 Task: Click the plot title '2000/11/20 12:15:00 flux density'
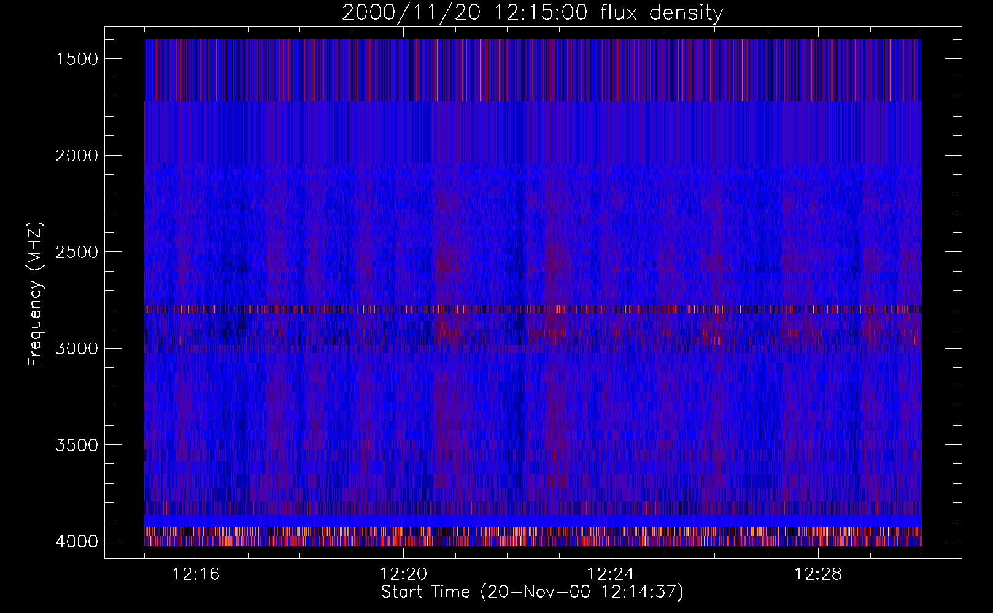[532, 13]
